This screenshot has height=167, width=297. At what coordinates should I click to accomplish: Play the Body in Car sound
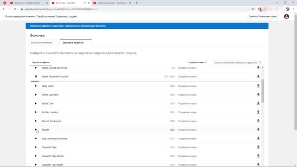[36, 86]
